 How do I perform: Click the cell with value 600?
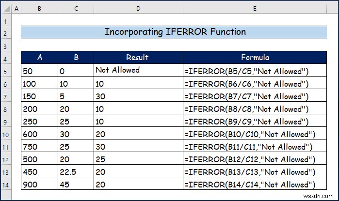coord(40,134)
